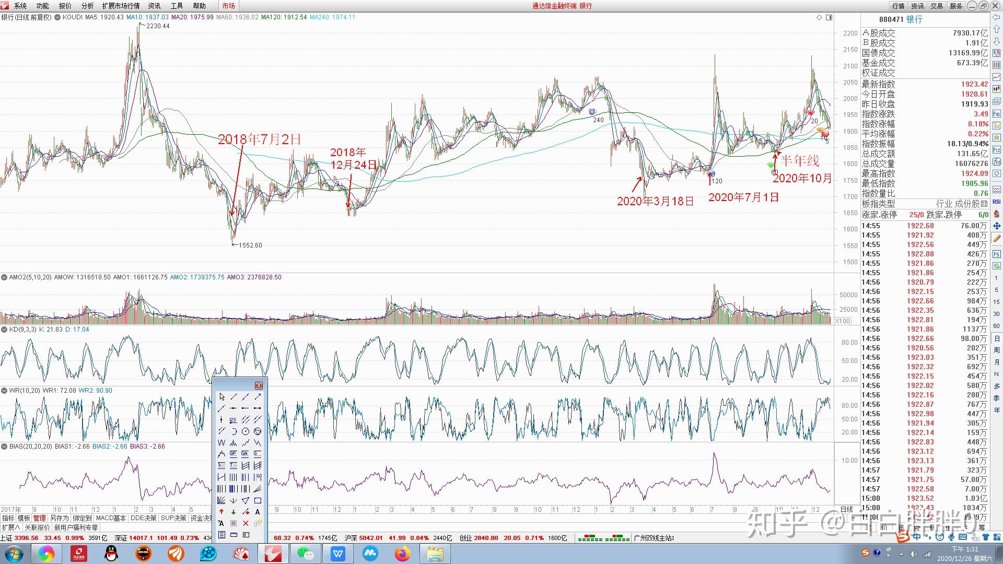The width and height of the screenshot is (1003, 564).
Task: Pick the red up-arrow marker tool
Action: [221, 512]
